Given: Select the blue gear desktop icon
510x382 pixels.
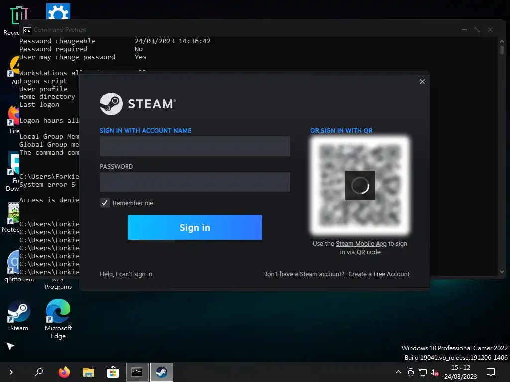Looking at the screenshot, I should pos(58,12).
